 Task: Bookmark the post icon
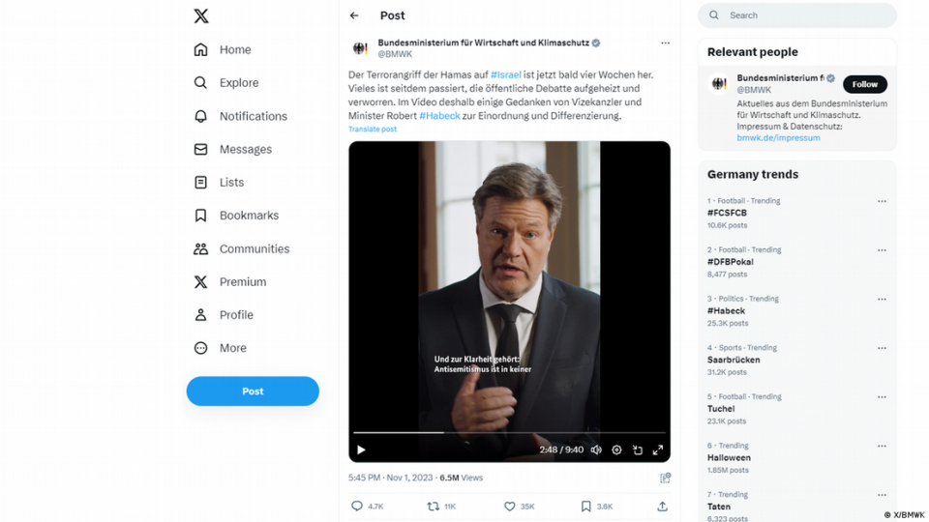pos(585,506)
